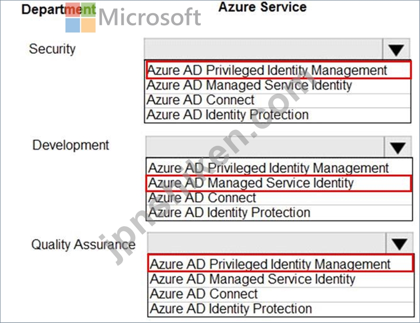Select Managed Service Identity under Development
Viewport: 420px width, 323px height.
(279, 183)
